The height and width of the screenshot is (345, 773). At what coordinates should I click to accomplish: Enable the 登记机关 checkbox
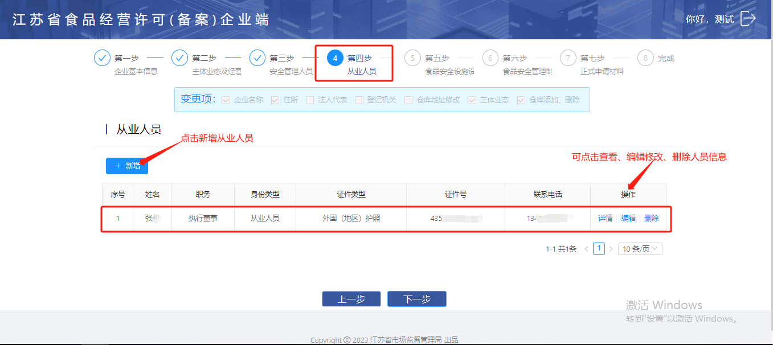[x=359, y=100]
